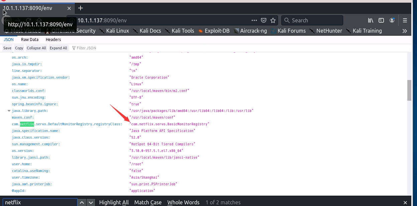This screenshot has height=206, width=417.
Task: Toggle the sidebar view icon
Action: (x=381, y=20)
